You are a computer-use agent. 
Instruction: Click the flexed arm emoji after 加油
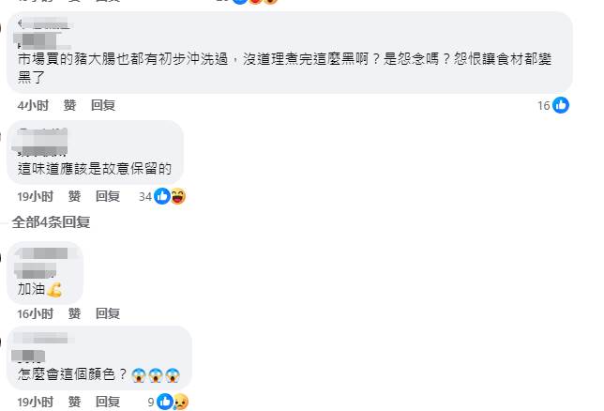coord(54,289)
